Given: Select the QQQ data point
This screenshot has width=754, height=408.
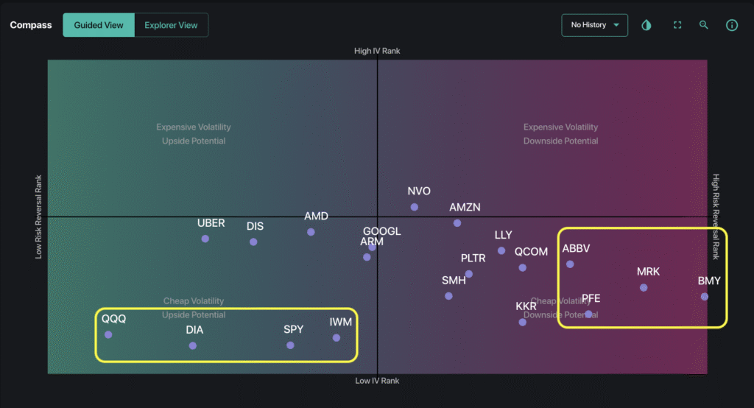Looking at the screenshot, I should (x=108, y=334).
